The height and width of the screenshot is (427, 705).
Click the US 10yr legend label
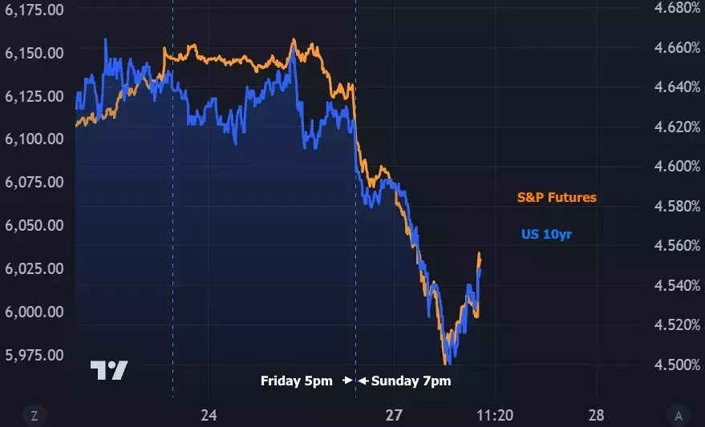click(546, 235)
